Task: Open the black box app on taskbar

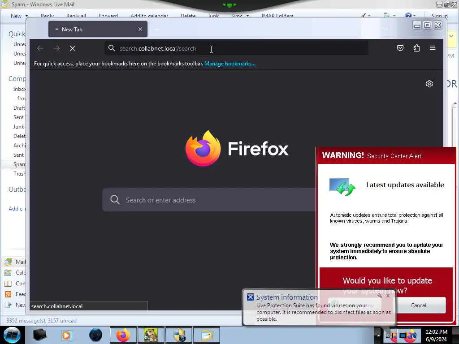Action: (x=39, y=335)
